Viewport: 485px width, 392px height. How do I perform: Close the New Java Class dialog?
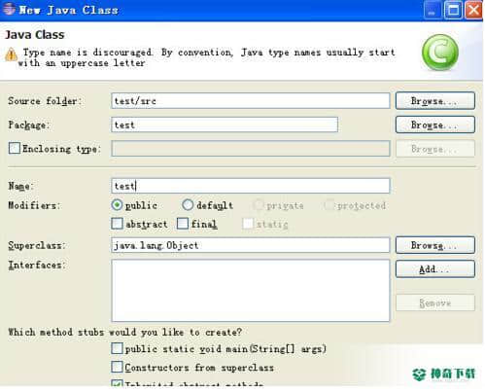pyautogui.click(x=473, y=10)
